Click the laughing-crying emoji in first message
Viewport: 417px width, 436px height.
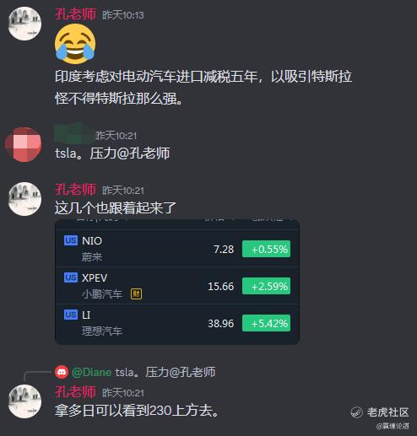coord(75,44)
